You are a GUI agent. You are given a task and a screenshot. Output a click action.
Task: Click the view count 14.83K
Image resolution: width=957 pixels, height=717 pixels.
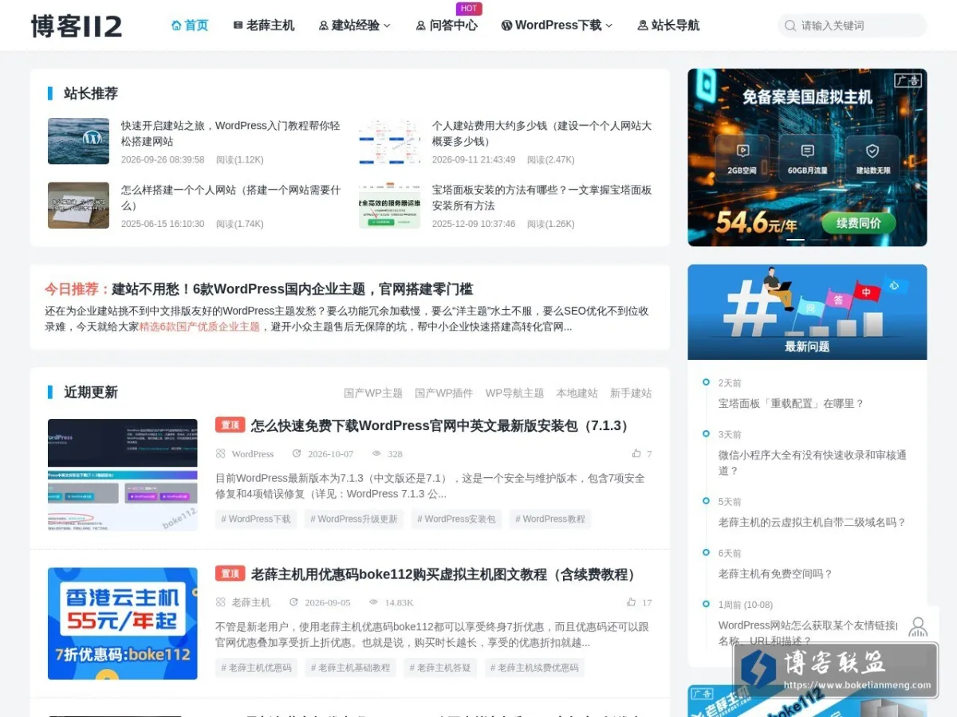(399, 603)
